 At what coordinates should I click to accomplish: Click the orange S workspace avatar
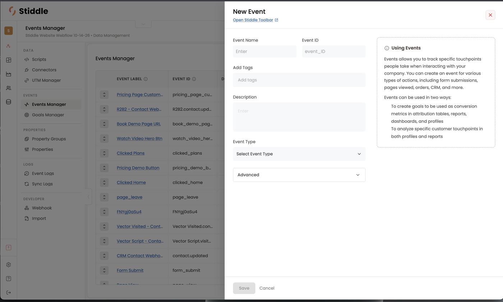coord(9,31)
